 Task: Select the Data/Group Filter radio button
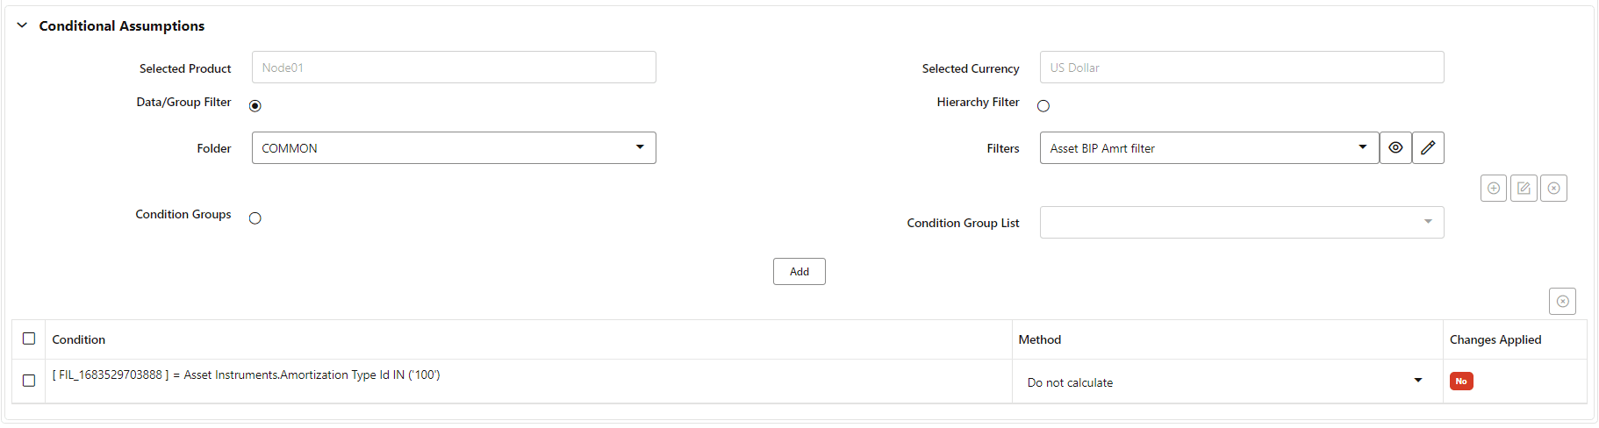(x=255, y=106)
